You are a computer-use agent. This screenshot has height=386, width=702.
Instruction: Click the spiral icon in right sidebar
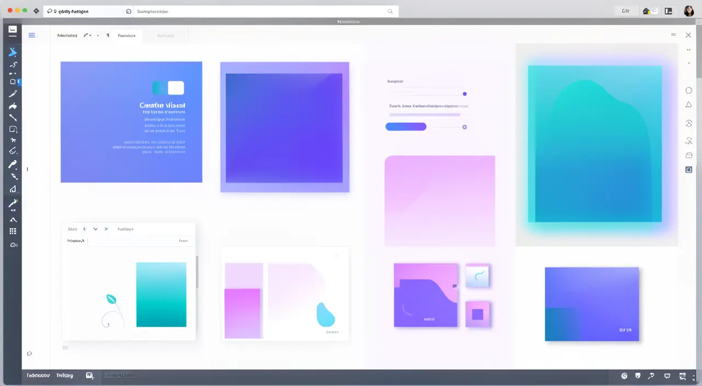[689, 123]
